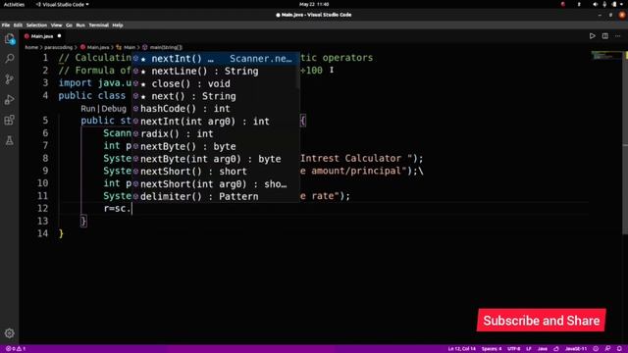Image resolution: width=628 pixels, height=353 pixels.
Task: Select delimiter() : Pattern suggestion
Action: [x=216, y=196]
